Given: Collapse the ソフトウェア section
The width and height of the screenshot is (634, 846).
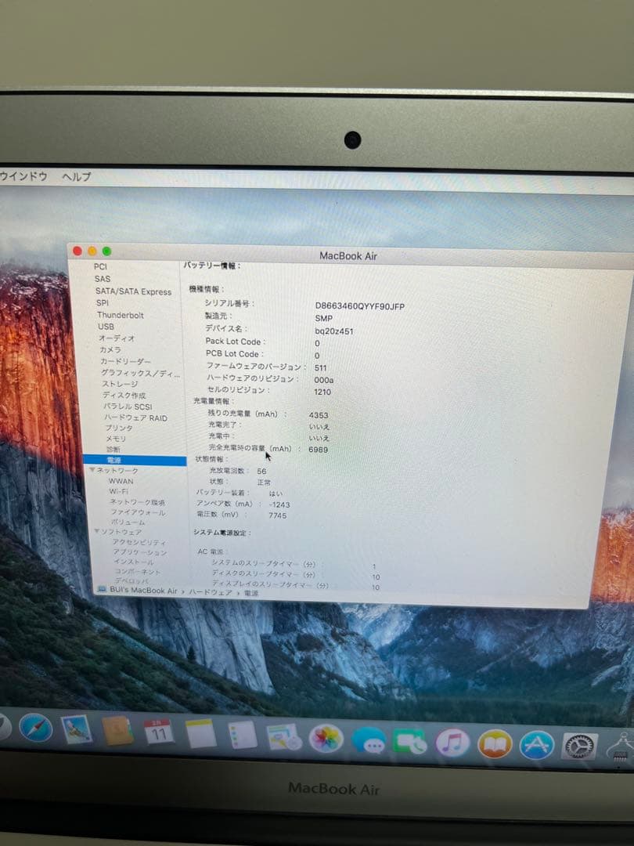Looking at the screenshot, I should coord(96,531).
